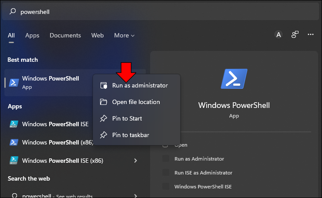Click icon beside Run as Administrator in preview
322x198 pixels.
coord(166,159)
